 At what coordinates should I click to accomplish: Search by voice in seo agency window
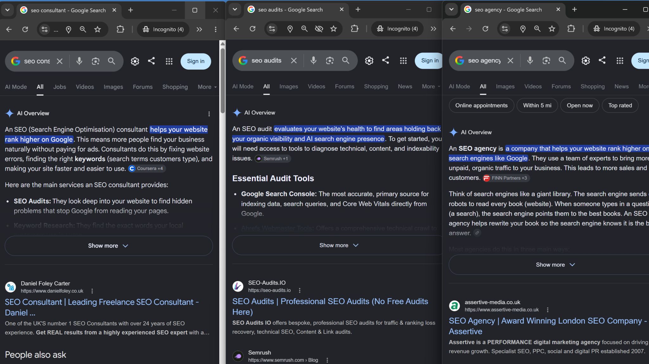coord(530,60)
